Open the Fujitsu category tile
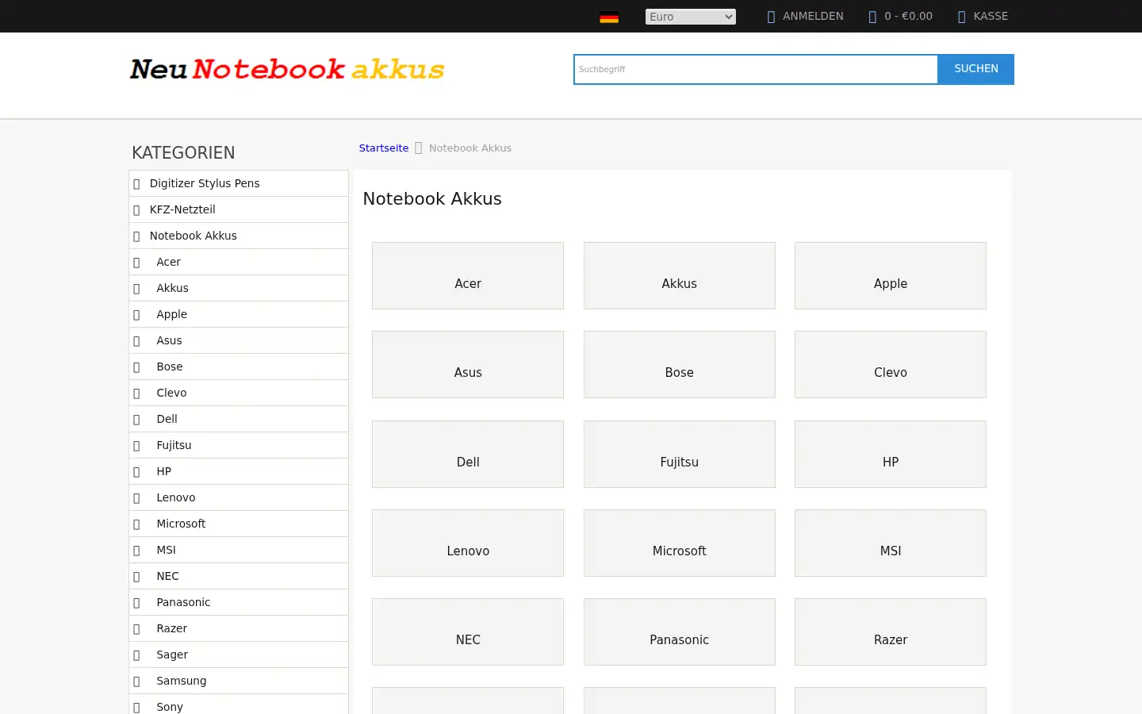Screen dimensions: 1142x714 tap(680, 455)
